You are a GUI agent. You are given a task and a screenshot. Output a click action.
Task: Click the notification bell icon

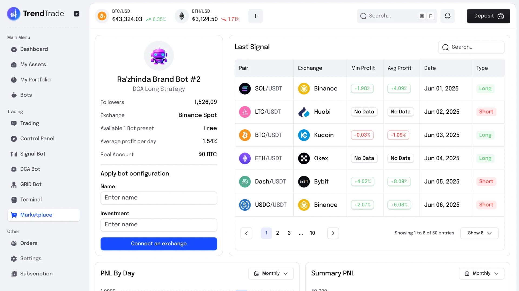447,16
